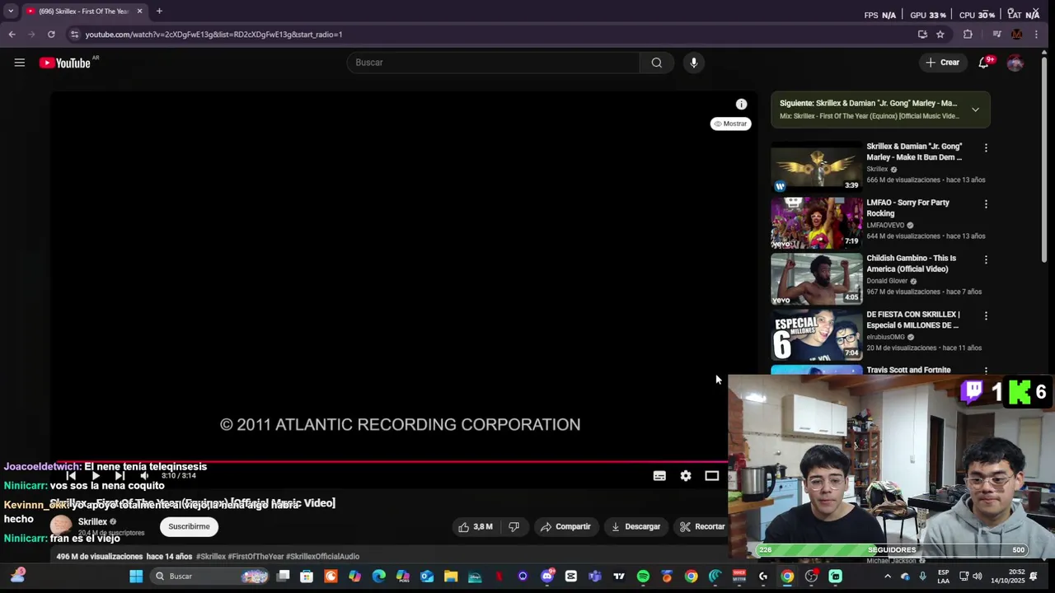Screen dimensions: 1055x593
Task: Click the Mostrar cards pill
Action: 730,124
